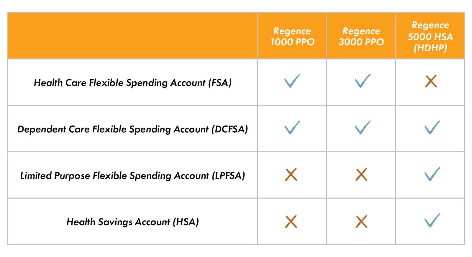
Task: Click the DCFSA checkmark under Regence 3000 PPO
Action: coord(362,127)
